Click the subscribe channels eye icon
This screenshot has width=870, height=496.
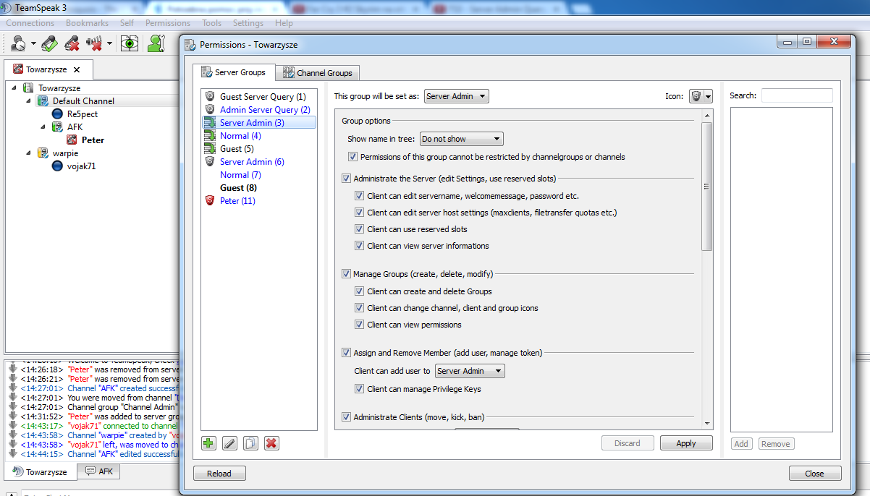[x=130, y=43]
